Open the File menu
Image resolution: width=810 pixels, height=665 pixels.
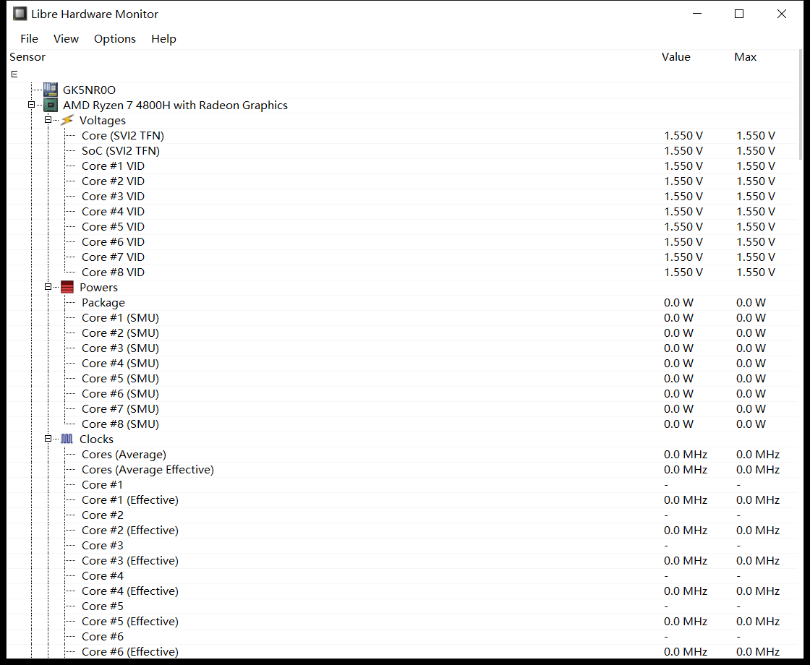coord(29,39)
